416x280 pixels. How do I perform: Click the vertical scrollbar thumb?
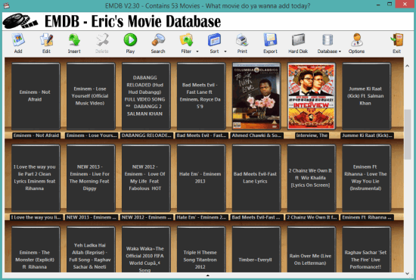[408, 134]
